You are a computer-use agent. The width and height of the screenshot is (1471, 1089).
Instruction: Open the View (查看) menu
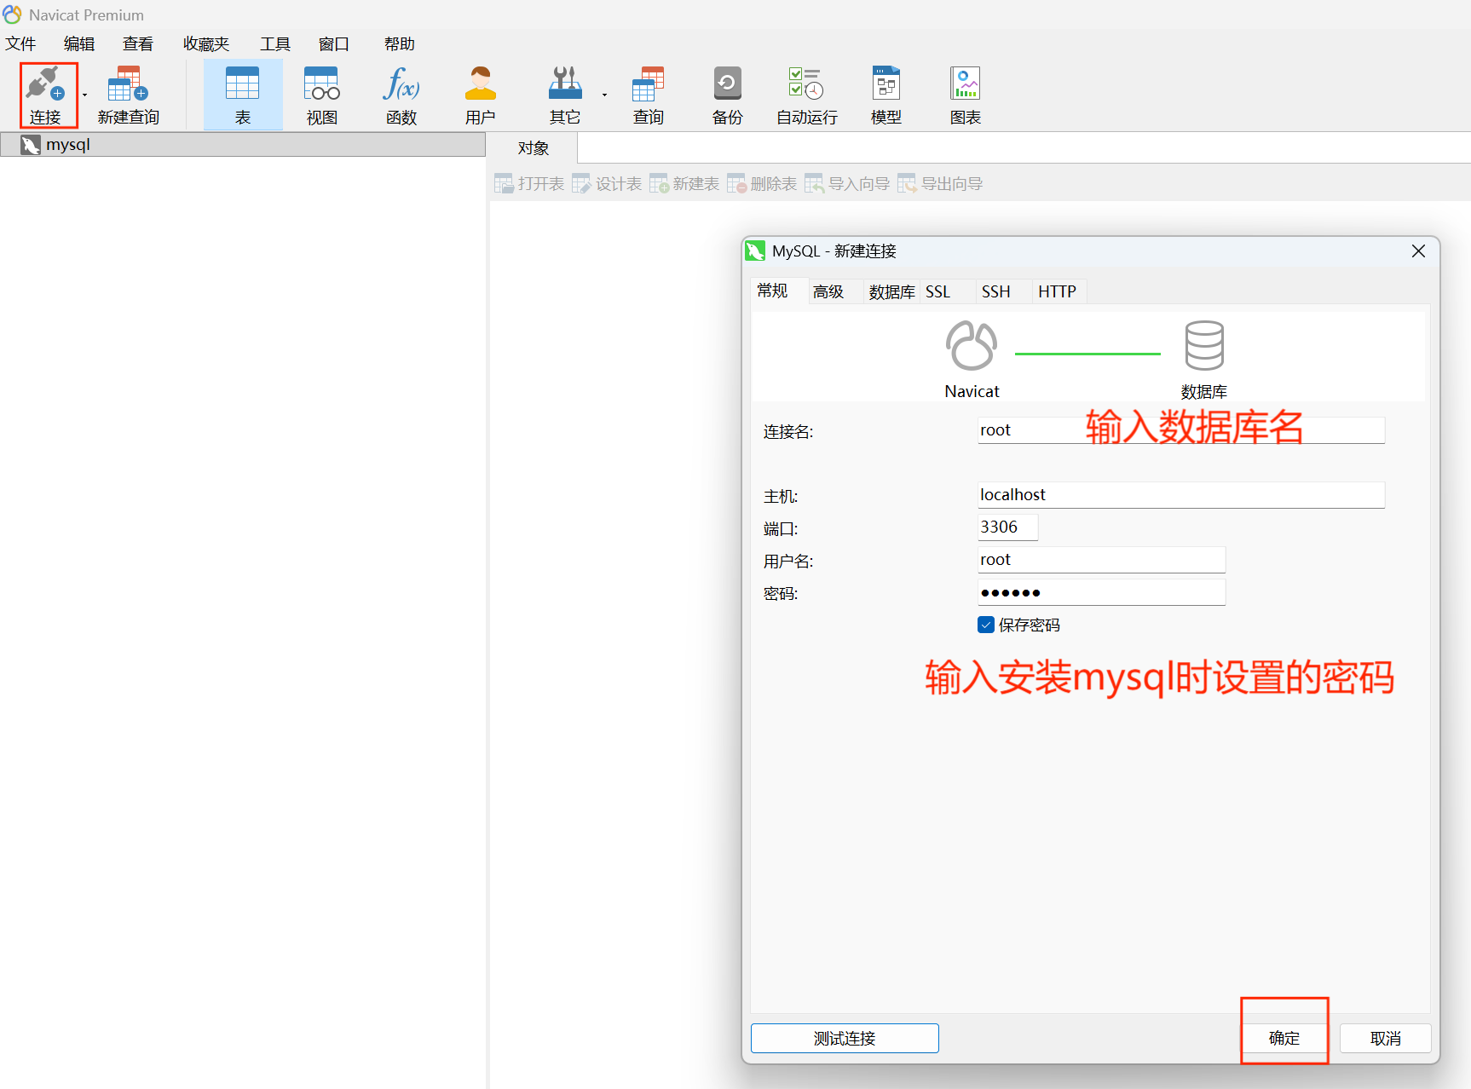click(138, 43)
